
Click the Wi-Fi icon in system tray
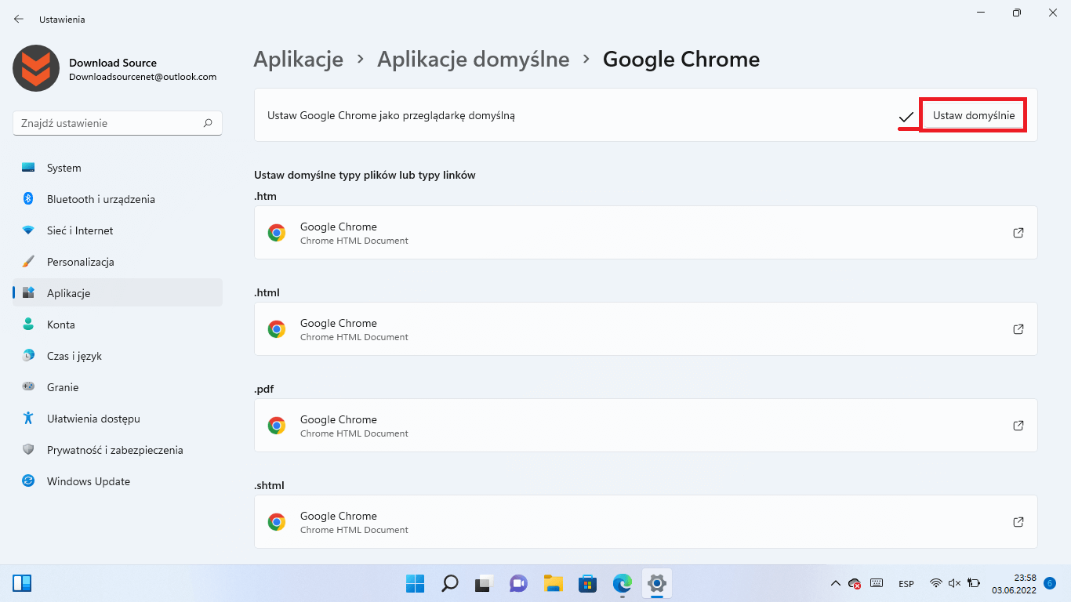[935, 583]
